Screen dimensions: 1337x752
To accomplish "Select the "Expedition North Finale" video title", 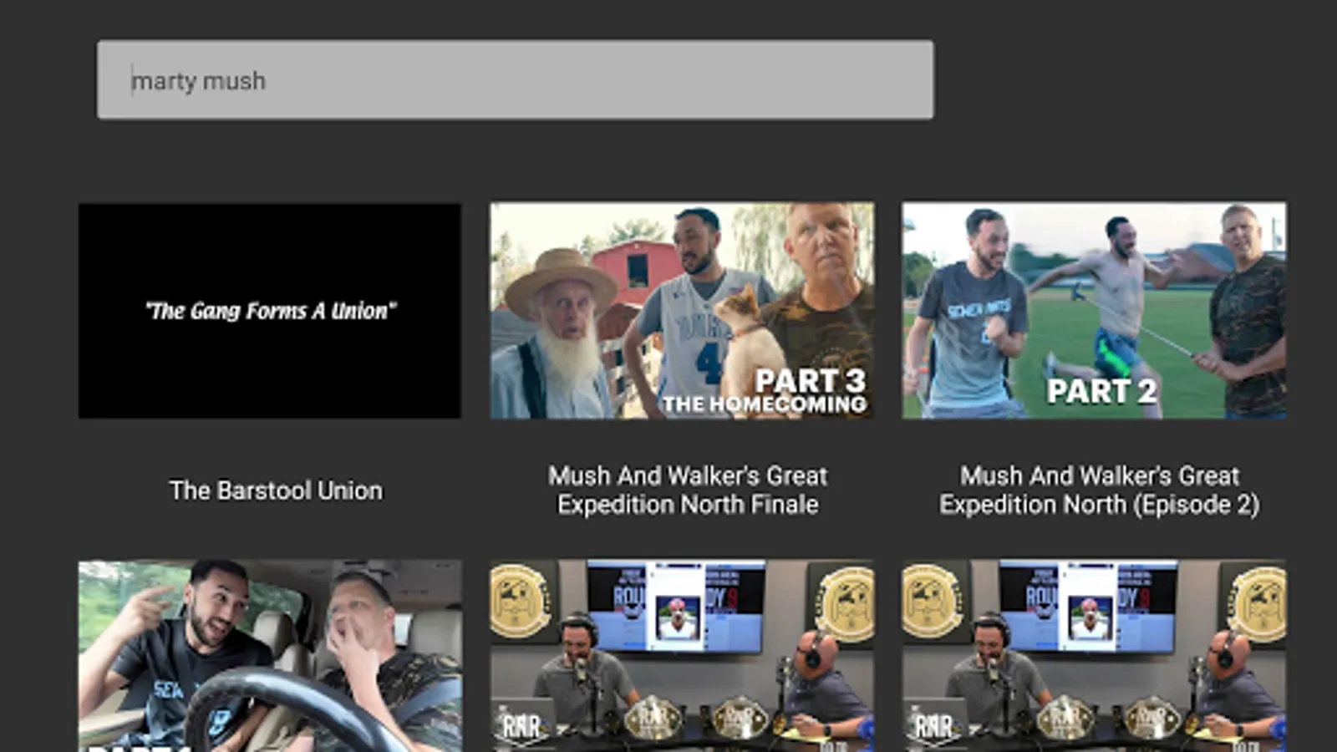I will point(688,490).
